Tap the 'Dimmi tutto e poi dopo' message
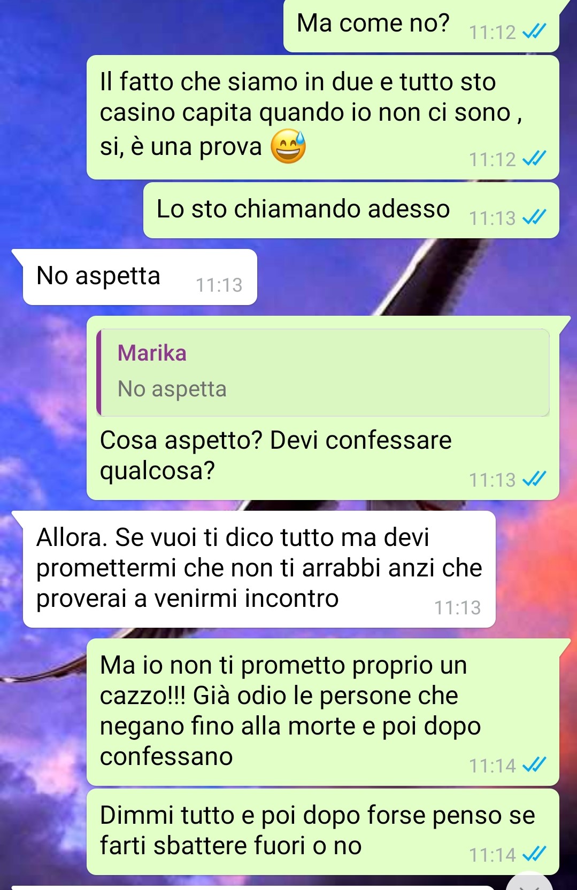This screenshot has height=890, width=577. 323,831
